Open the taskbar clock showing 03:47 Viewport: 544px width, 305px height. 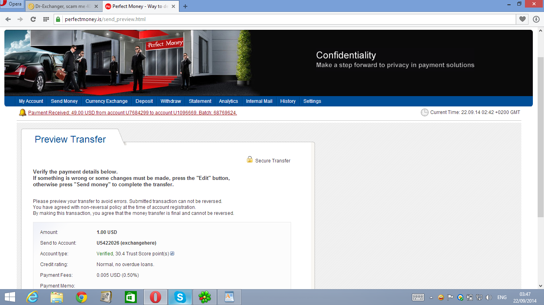coord(525,297)
